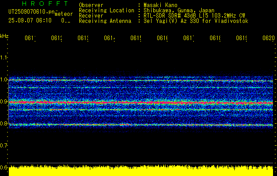Click the 'Observer' field label
This screenshot has width=277, height=176.
[x=91, y=5]
